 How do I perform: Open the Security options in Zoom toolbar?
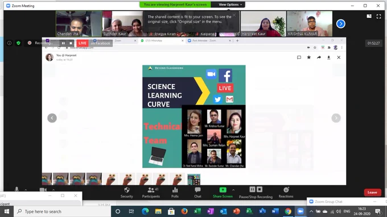tap(126, 193)
